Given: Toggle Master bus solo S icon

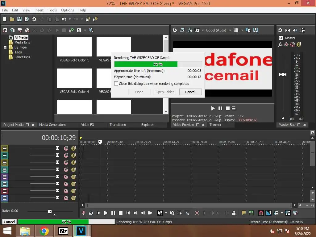Looking at the screenshot, I should tap(299, 44).
